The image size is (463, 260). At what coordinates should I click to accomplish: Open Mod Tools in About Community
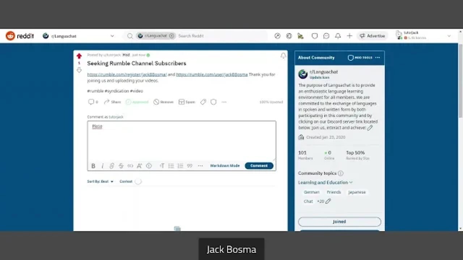tap(360, 57)
